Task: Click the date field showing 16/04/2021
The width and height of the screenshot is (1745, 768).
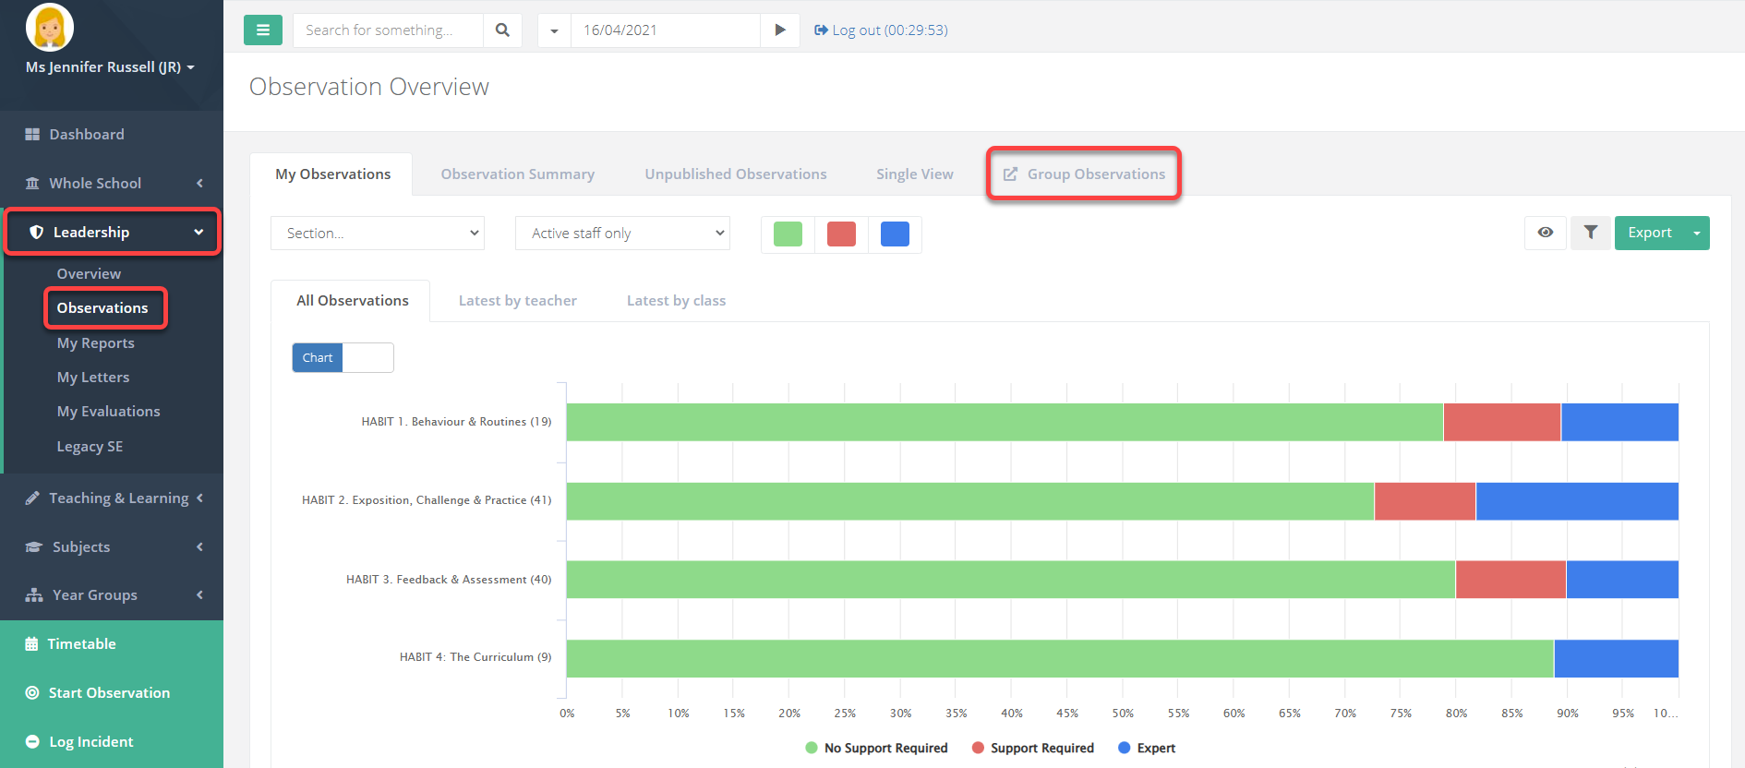Action: click(x=666, y=30)
